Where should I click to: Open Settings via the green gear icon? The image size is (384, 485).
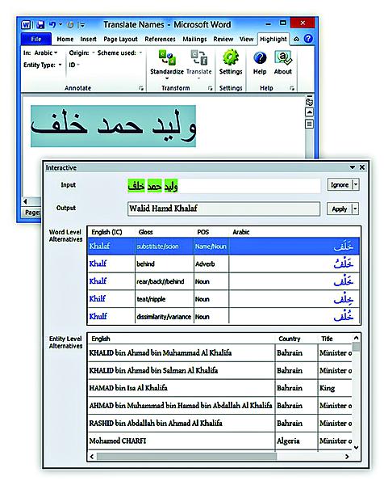tap(231, 57)
